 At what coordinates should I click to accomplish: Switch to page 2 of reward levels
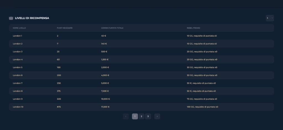141,116
